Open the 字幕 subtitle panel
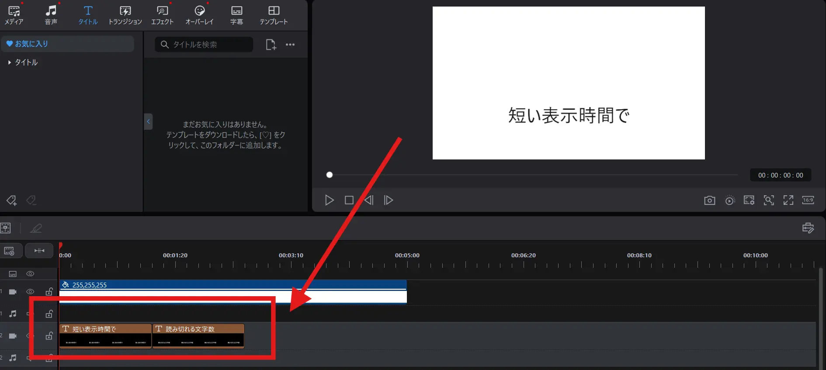This screenshot has width=826, height=370. click(x=236, y=15)
